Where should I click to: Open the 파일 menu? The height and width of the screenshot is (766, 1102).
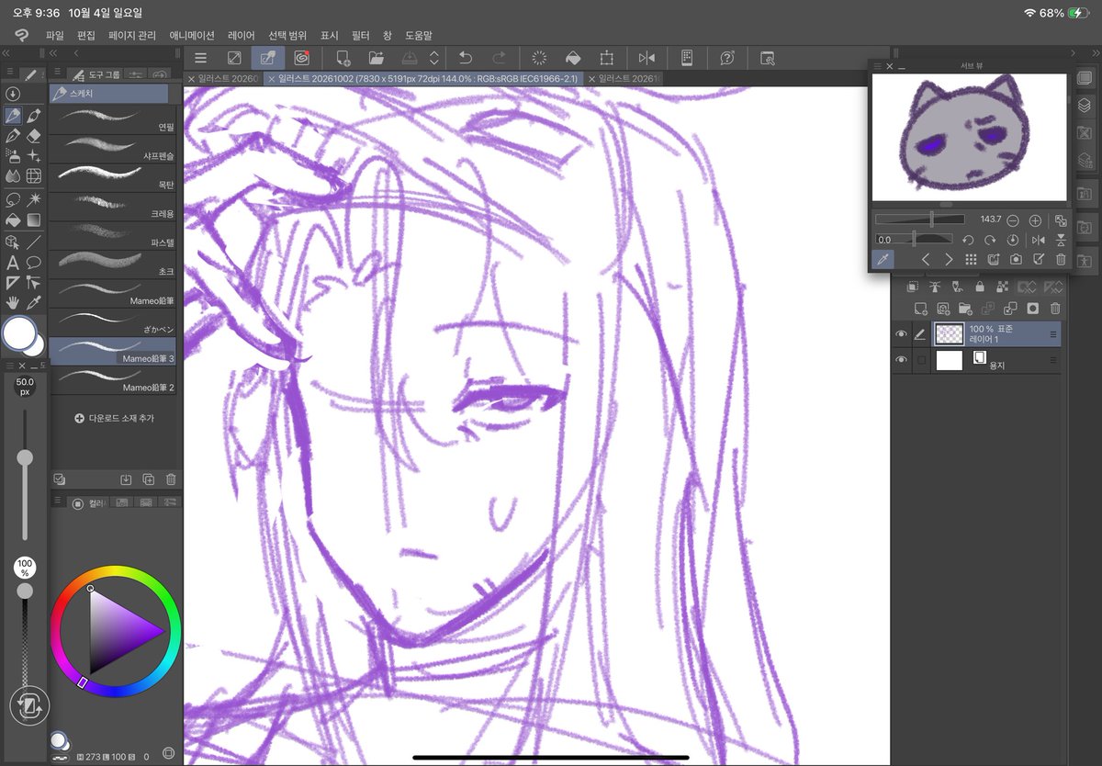(x=55, y=35)
